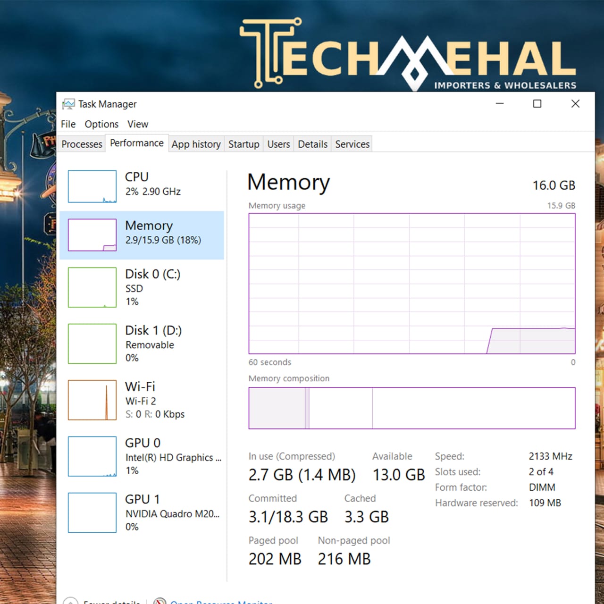
Task: Select GPU 0 label in sidebar
Action: pos(143,443)
